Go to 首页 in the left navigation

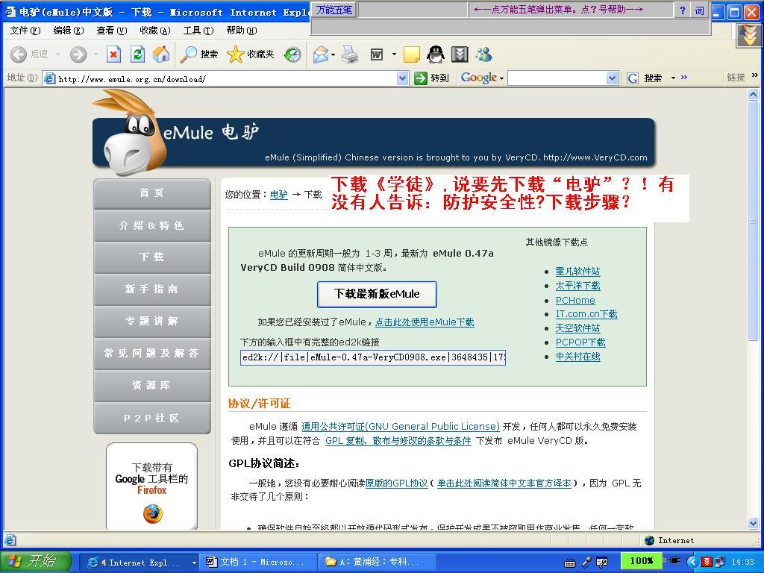(x=152, y=193)
